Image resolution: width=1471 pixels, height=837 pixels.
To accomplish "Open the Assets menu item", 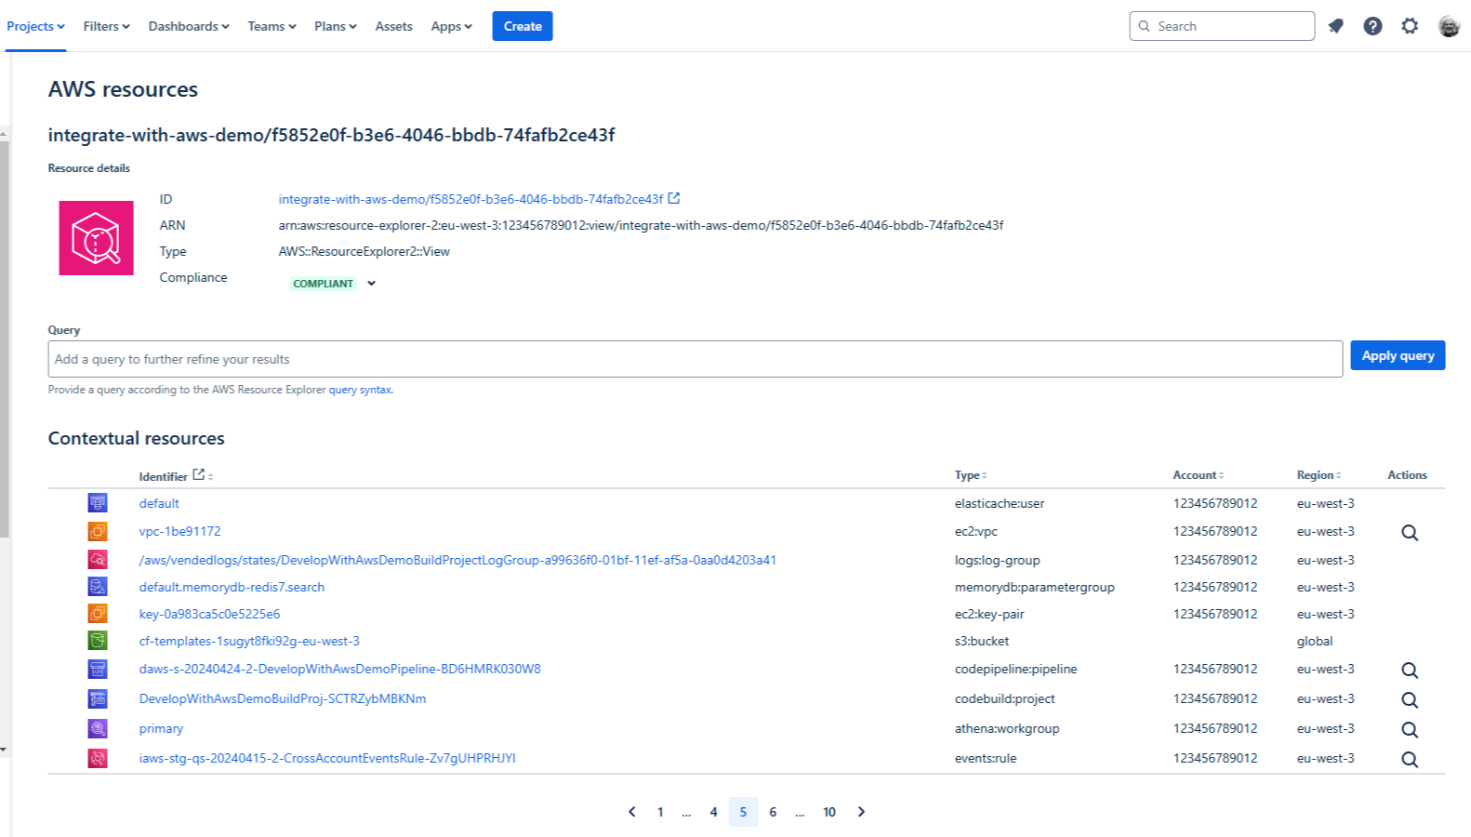I will 393,26.
